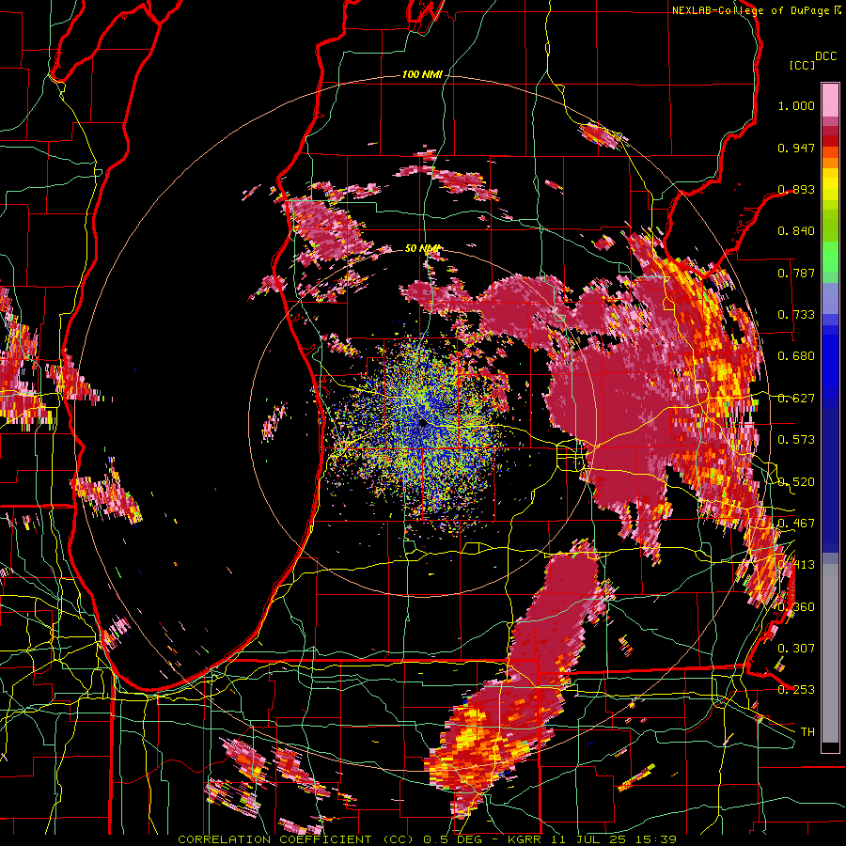Select the 0.893 scale value
This screenshot has height=846, width=846.
click(x=796, y=189)
